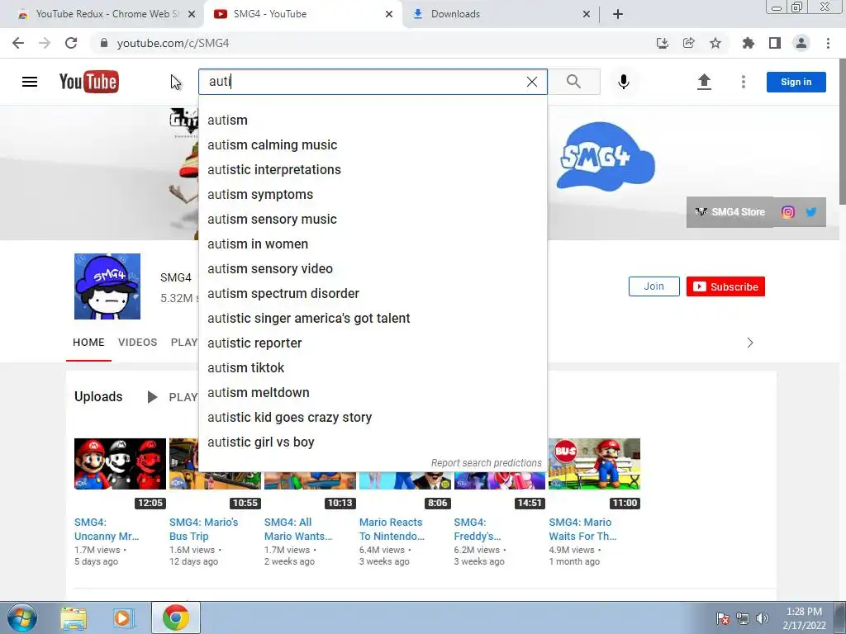
Task: Open the volume speaker tray icon
Action: [763, 618]
